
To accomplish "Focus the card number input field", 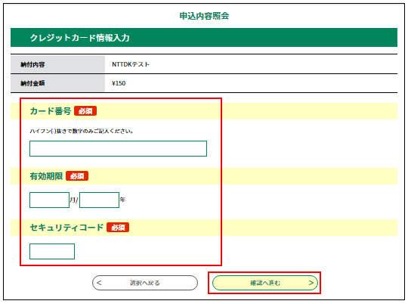I will coord(118,148).
